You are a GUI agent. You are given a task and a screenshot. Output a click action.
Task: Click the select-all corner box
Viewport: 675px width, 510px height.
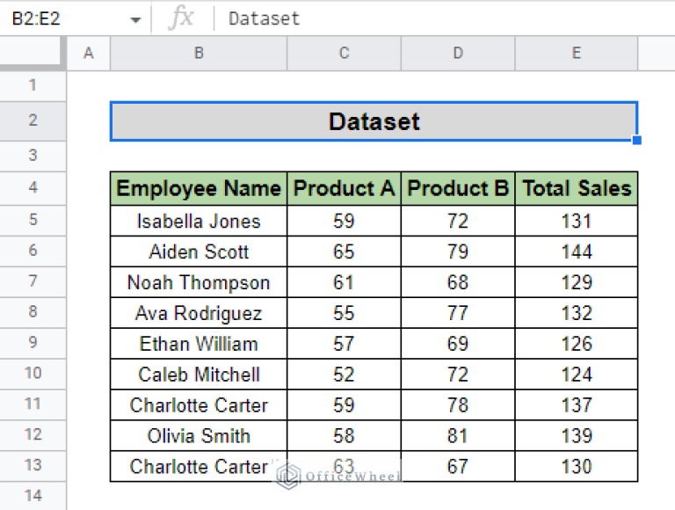click(x=33, y=54)
